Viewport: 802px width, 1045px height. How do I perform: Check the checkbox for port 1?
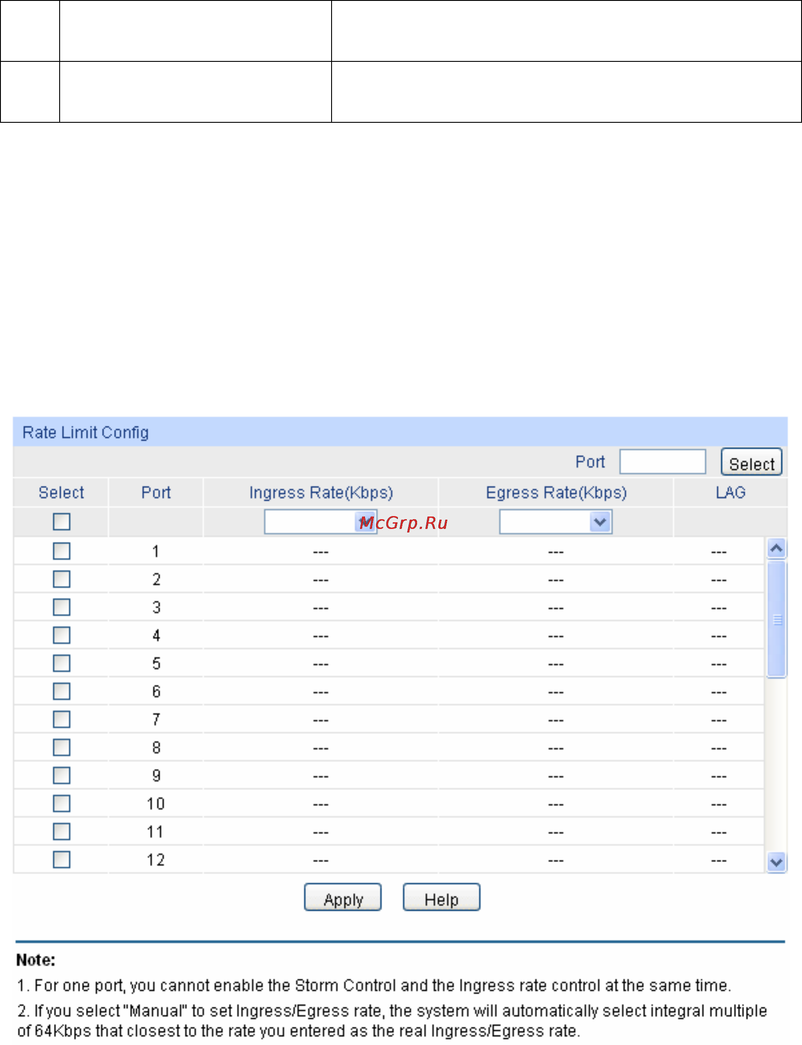click(x=61, y=551)
